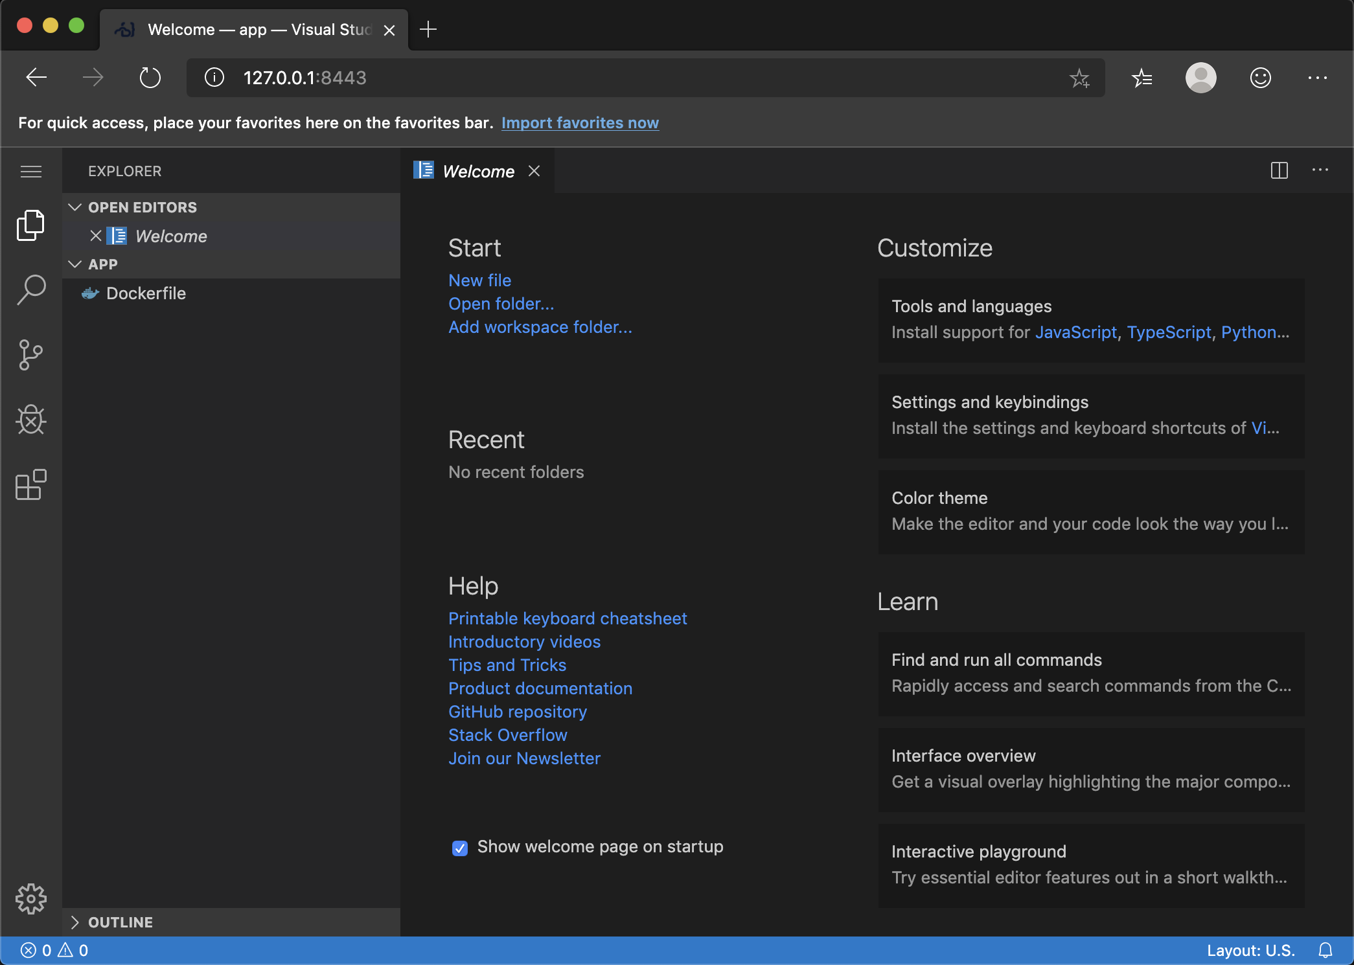Screen dimensions: 1354x965
Task: Click the No recent folders text
Action: [x=516, y=472]
